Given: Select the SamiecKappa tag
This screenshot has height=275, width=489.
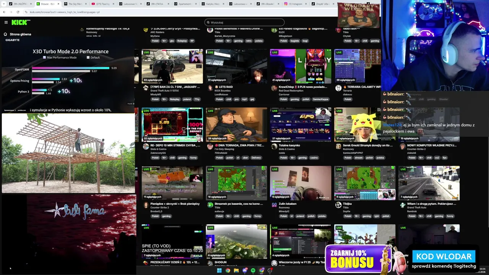Looking at the screenshot, I should pyautogui.click(x=321, y=99).
